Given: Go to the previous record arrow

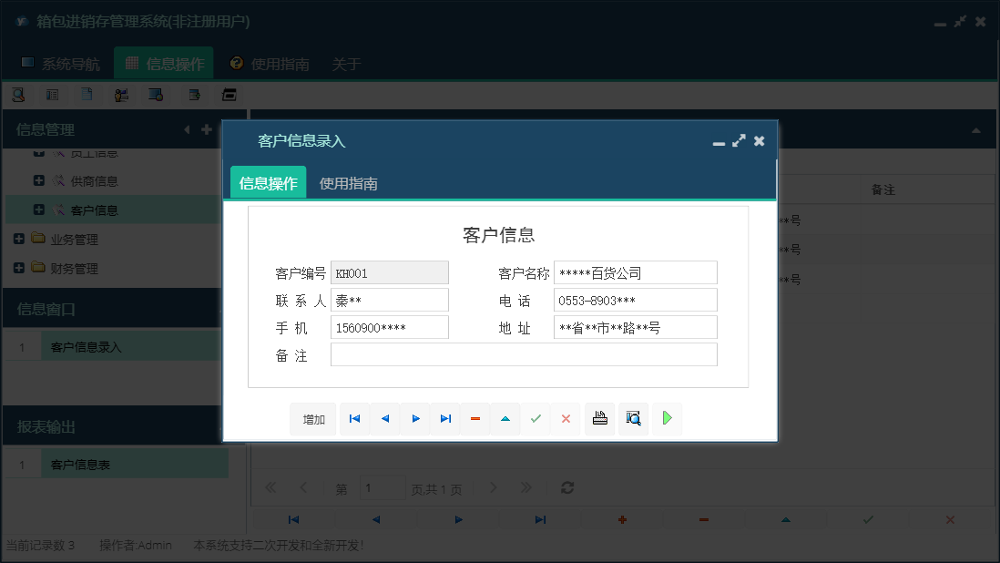Looking at the screenshot, I should tap(384, 418).
